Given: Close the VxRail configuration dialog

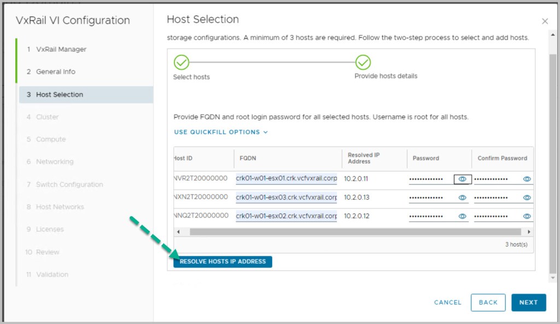Looking at the screenshot, I should [545, 21].
